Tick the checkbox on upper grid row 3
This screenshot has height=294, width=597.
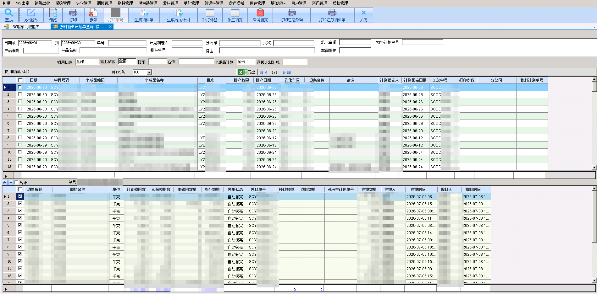point(20,102)
